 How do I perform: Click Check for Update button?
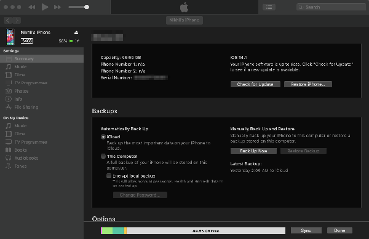click(255, 84)
